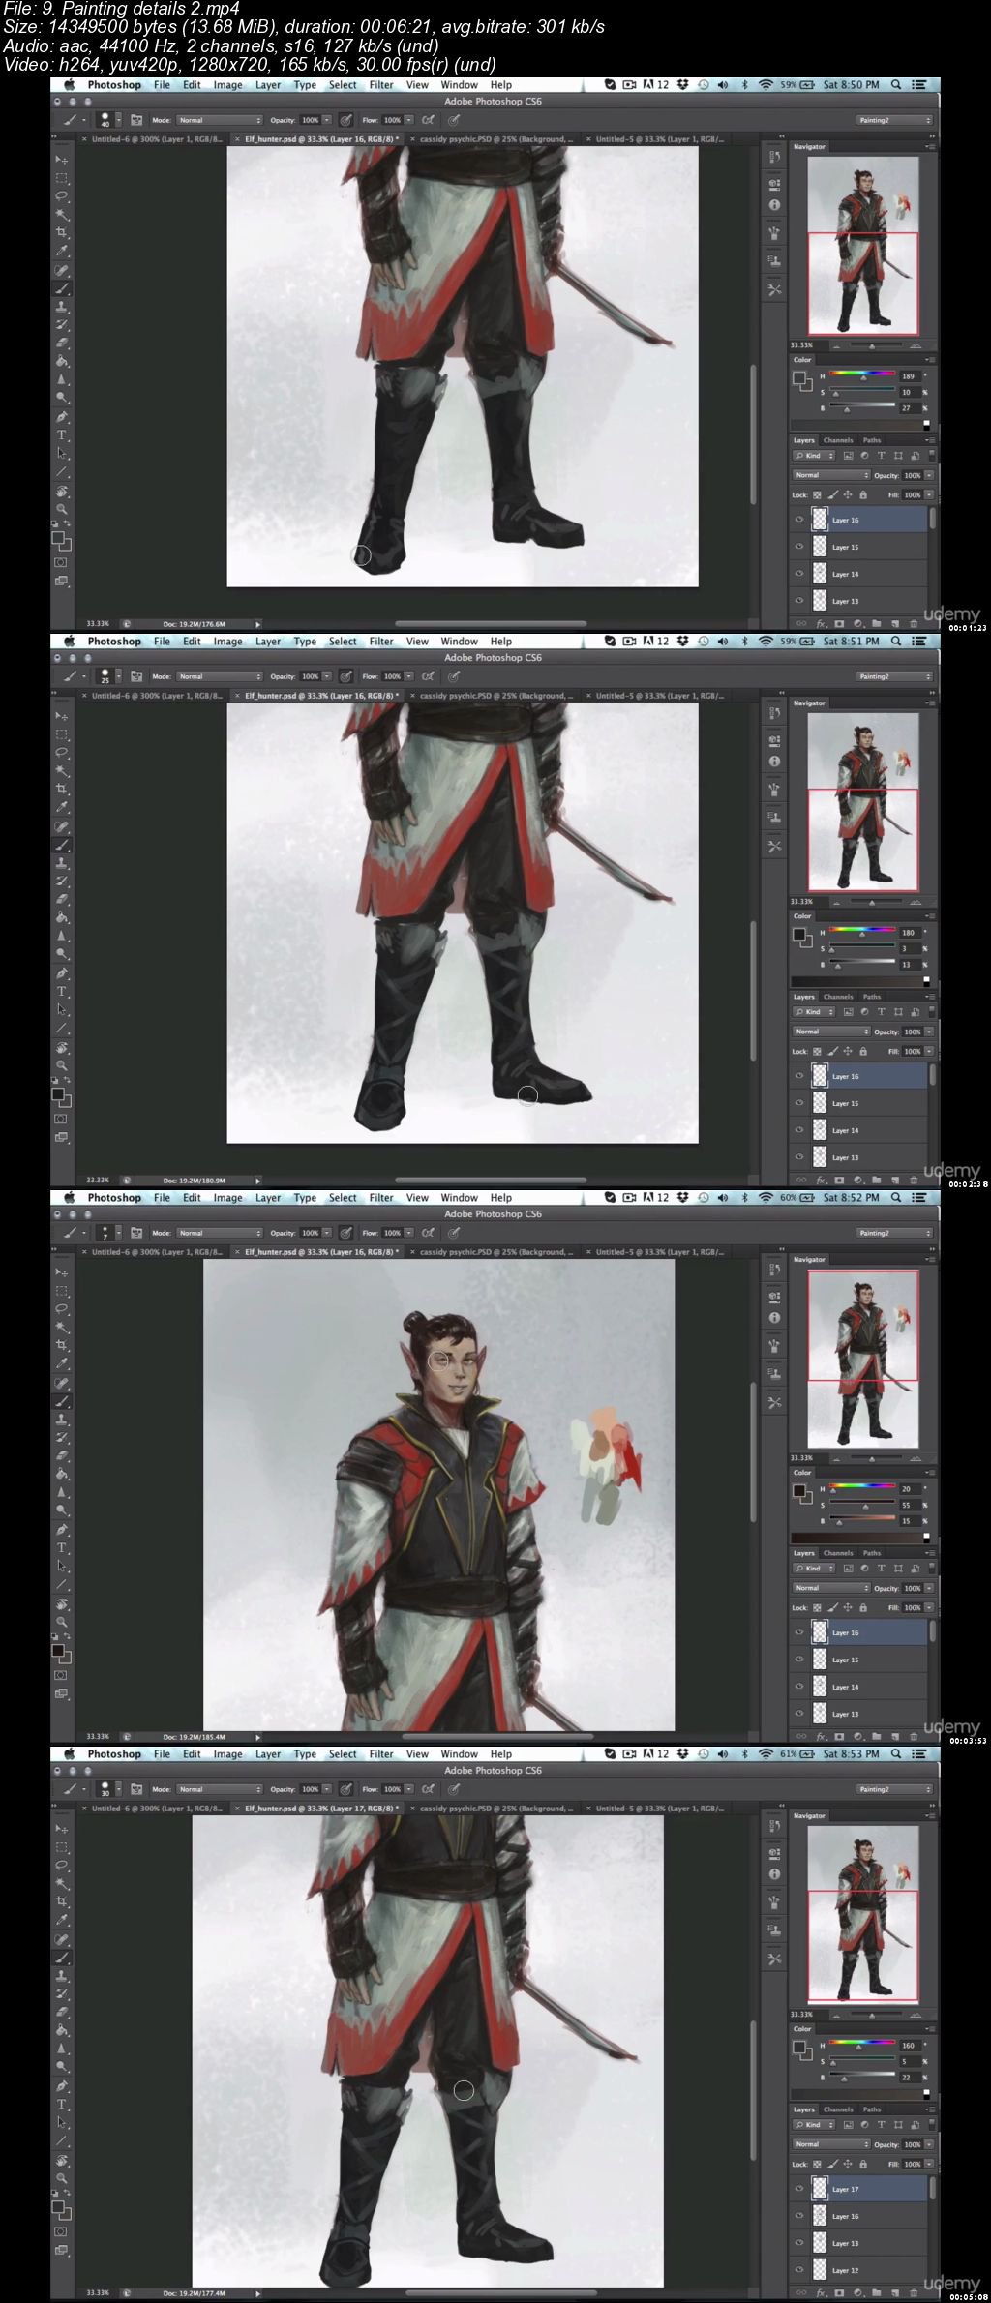The height and width of the screenshot is (2303, 991).
Task: Open the Brush Presets panel icon in the 8:52 PM frame
Action: 774,1345
